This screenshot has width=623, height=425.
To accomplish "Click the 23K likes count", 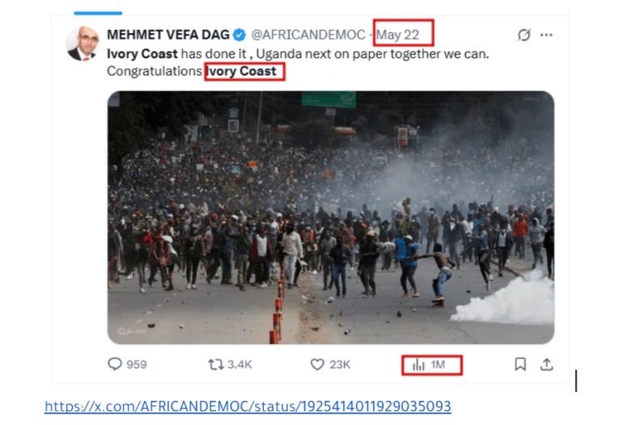I will (x=340, y=364).
